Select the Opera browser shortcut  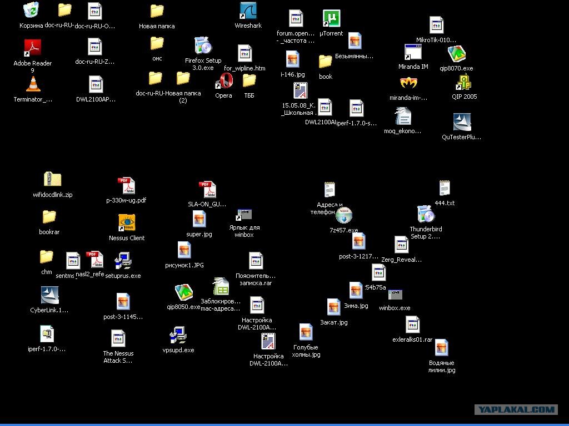tap(224, 80)
